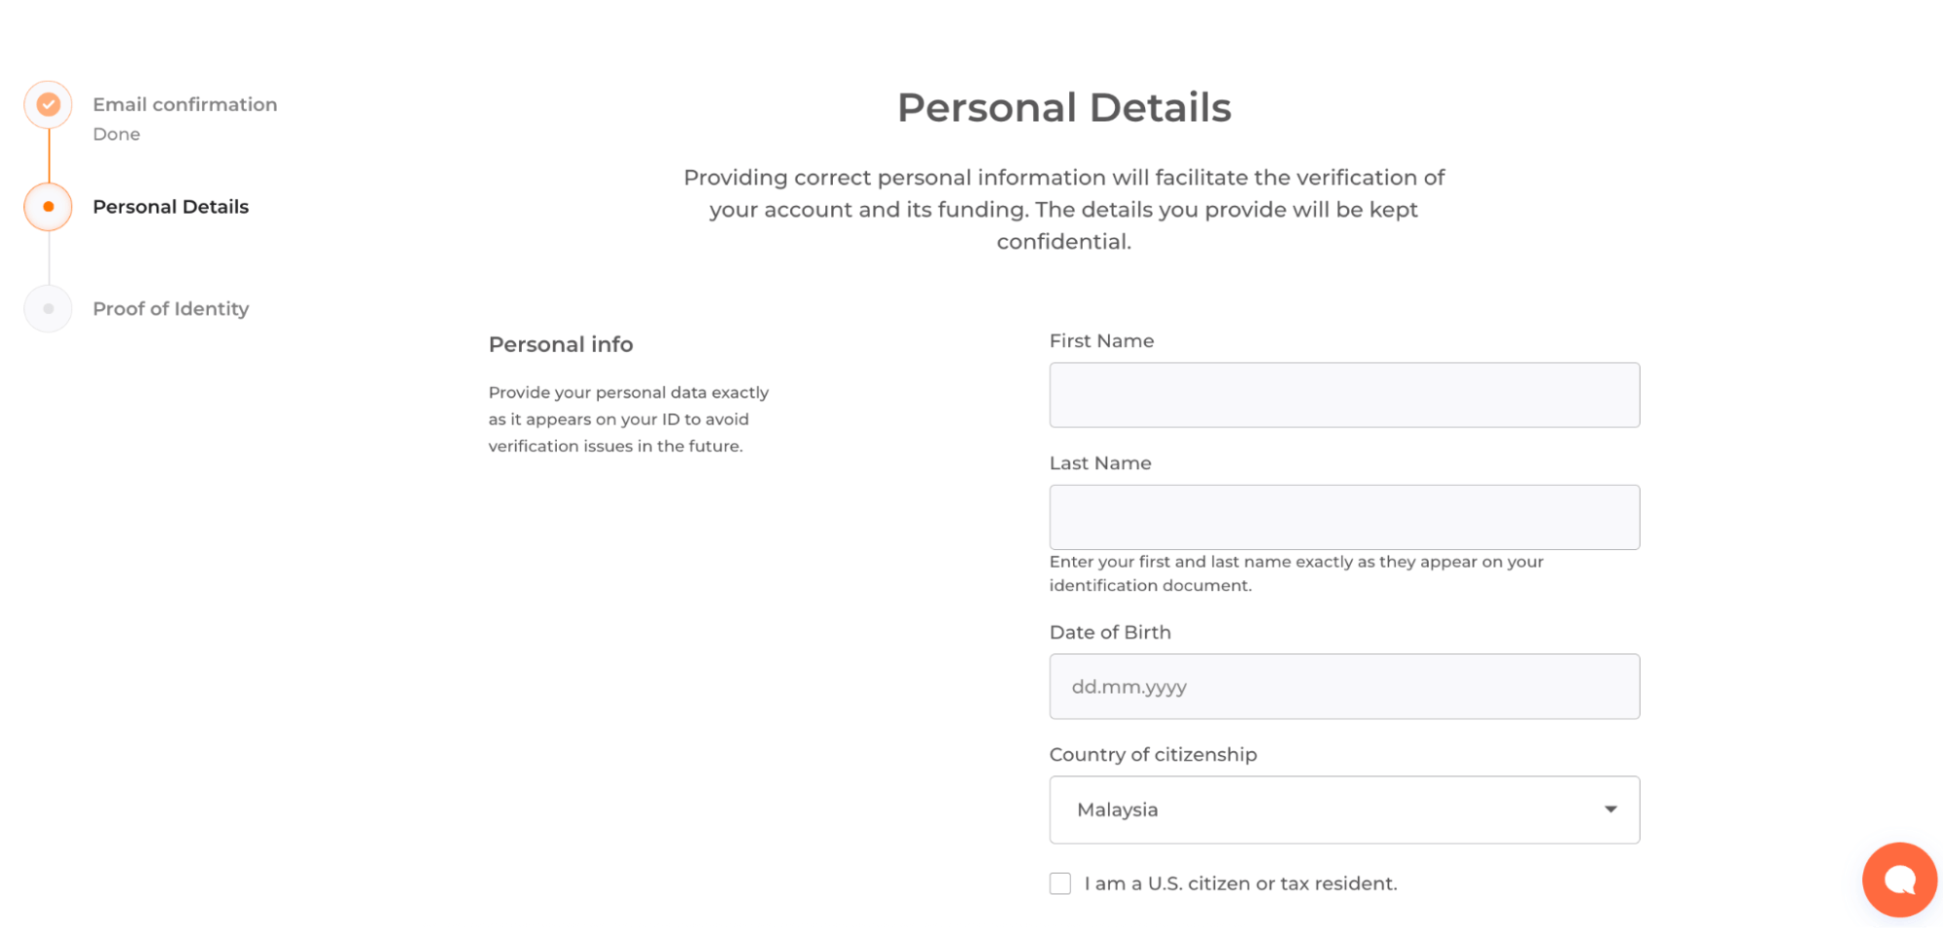The height and width of the screenshot is (928, 1943).
Task: Click the Date of Birth label
Action: tap(1110, 633)
